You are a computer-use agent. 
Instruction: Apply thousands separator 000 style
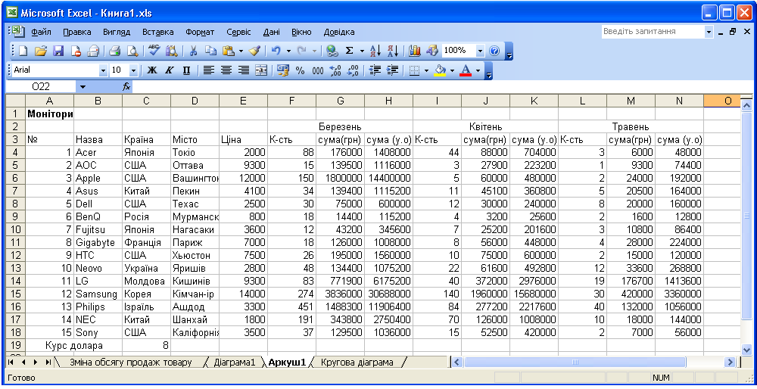point(318,70)
